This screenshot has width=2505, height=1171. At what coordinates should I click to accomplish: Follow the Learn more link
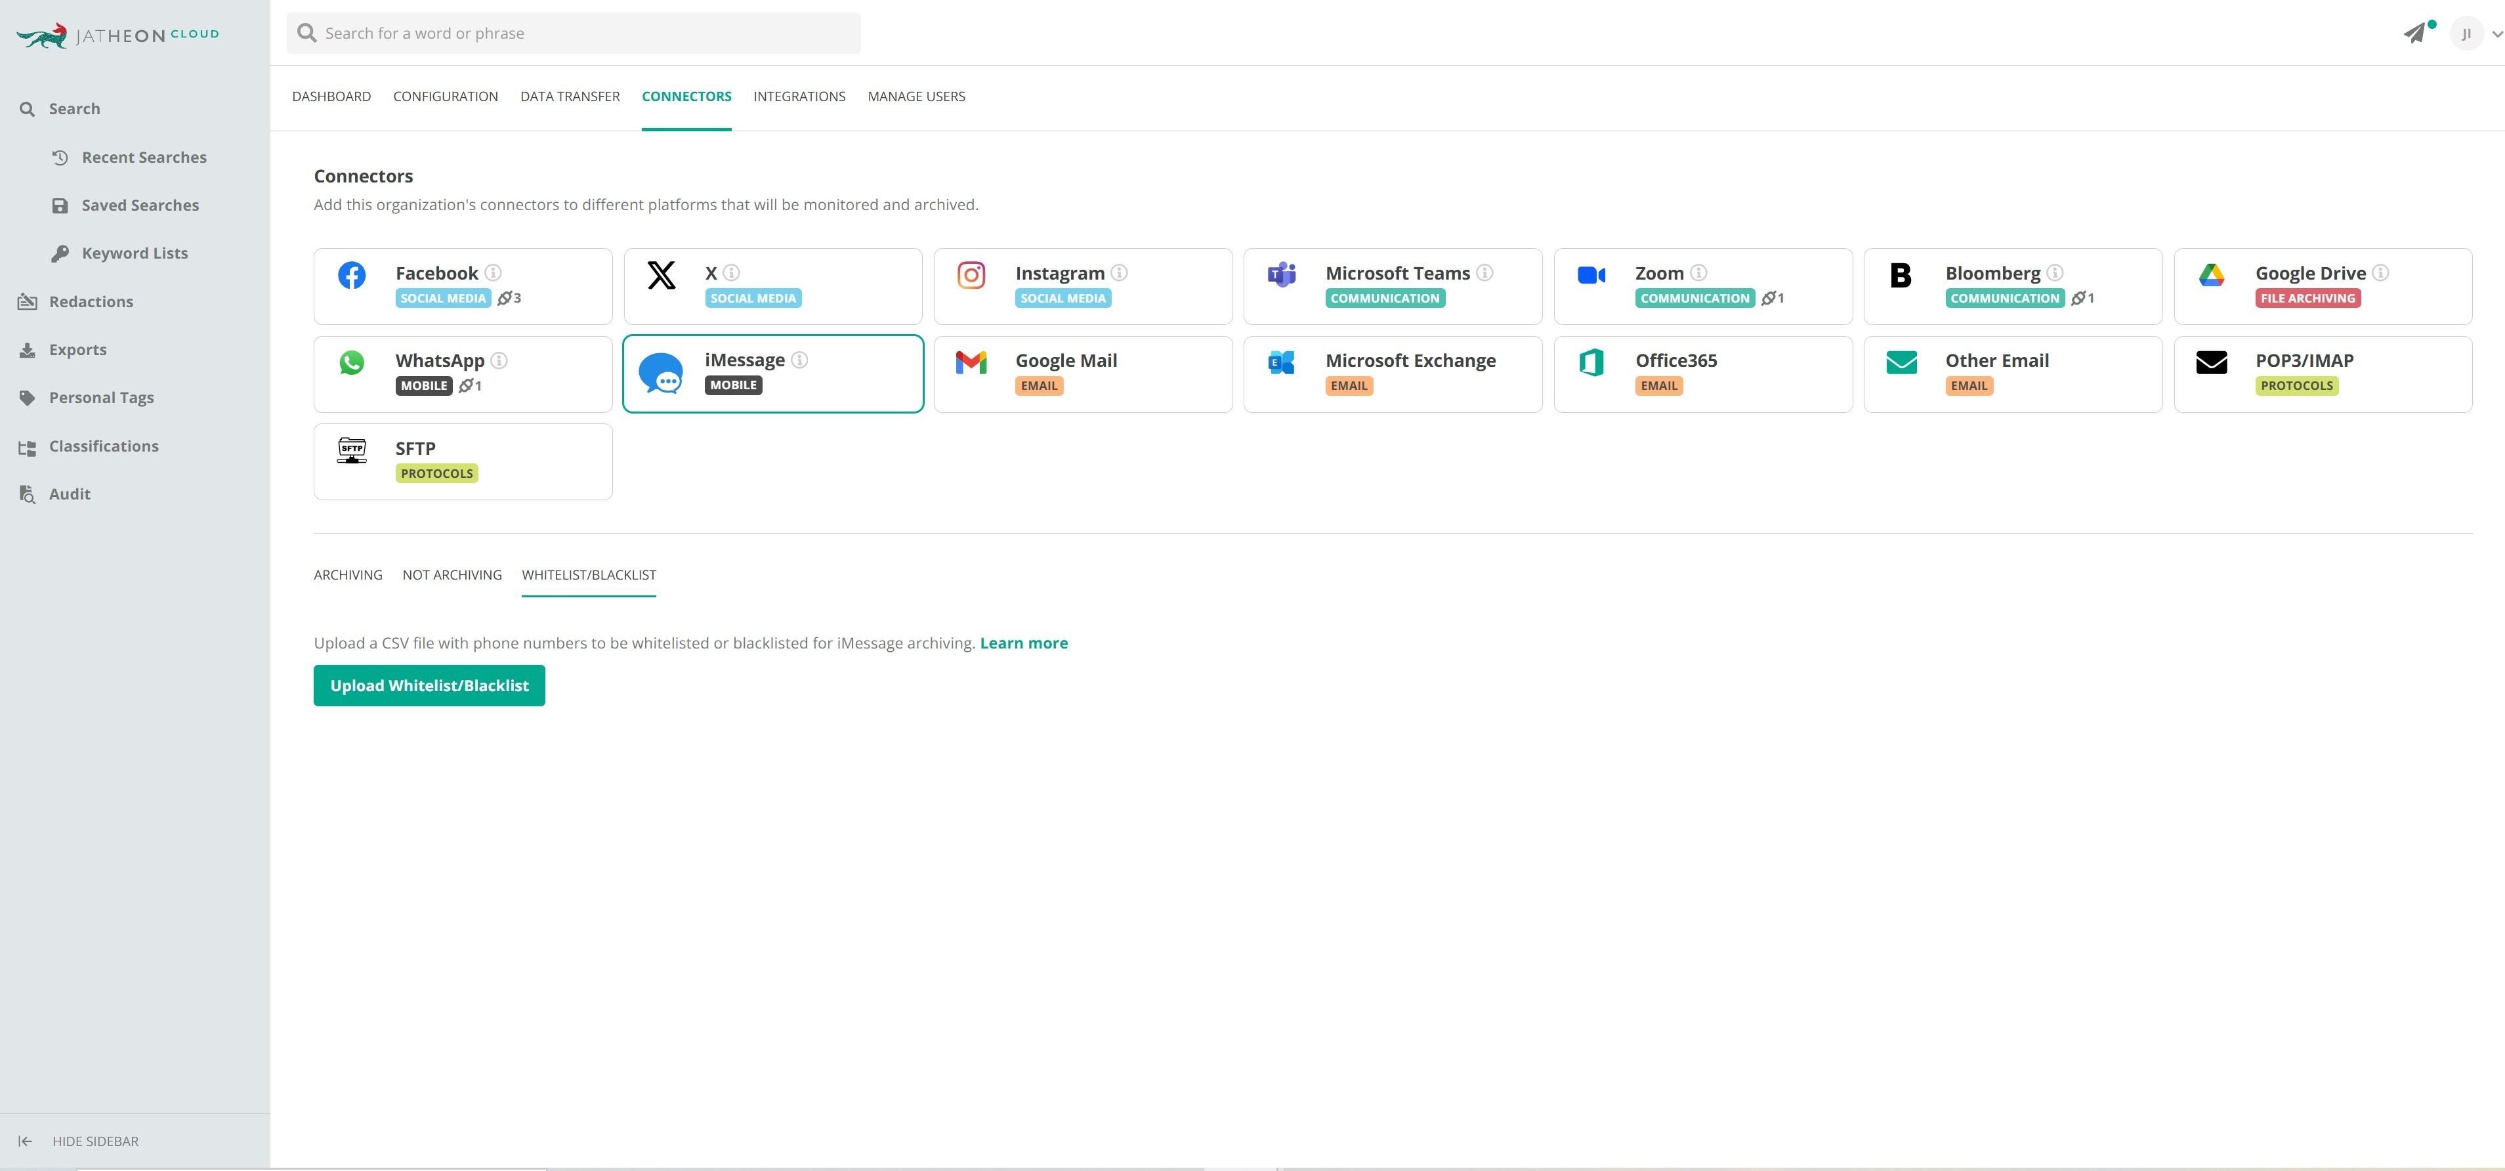(1023, 643)
